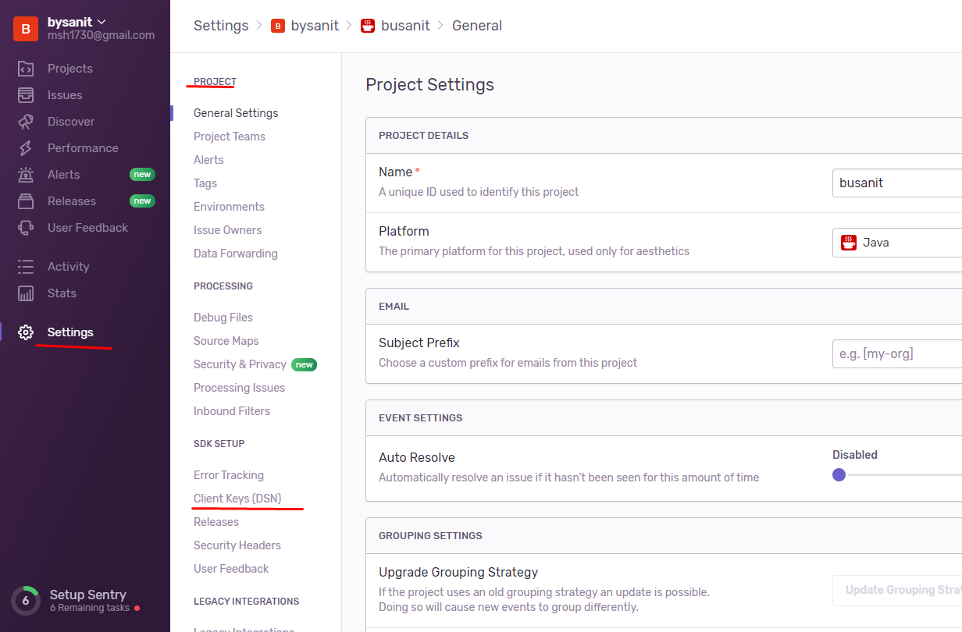Click the Projects sidebar icon
The image size is (962, 632).
pyautogui.click(x=26, y=69)
